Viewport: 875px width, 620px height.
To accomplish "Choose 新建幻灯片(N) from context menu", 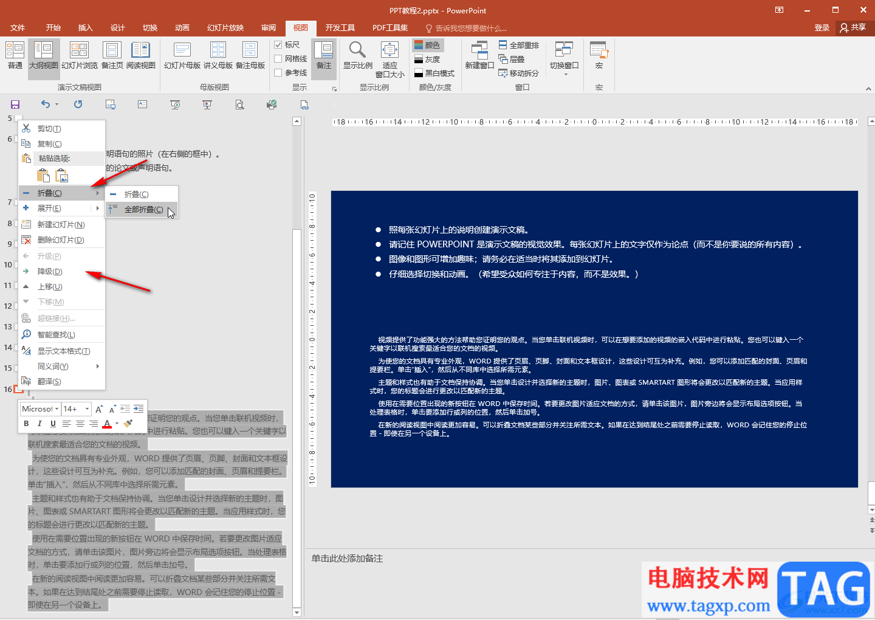I will (x=61, y=225).
